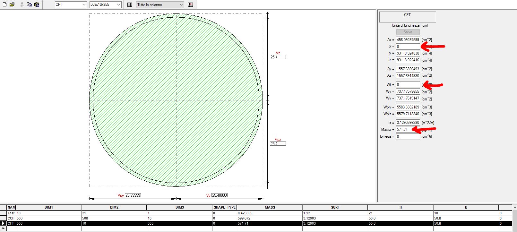This screenshot has height=232, width=517.
Task: Click the Vpz dimension box in drawing
Action: click(x=278, y=144)
